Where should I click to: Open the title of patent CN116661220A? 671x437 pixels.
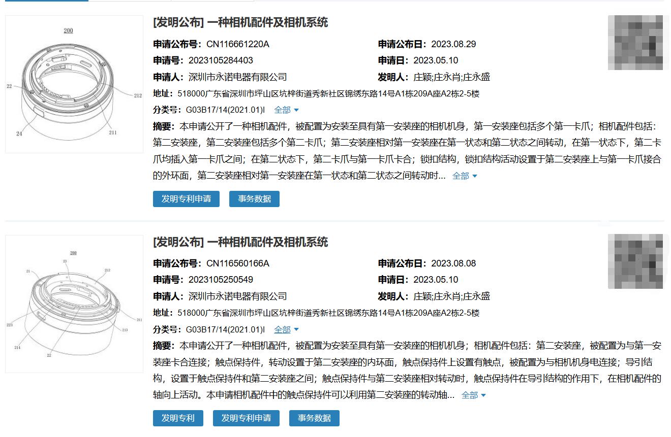pyautogui.click(x=240, y=22)
